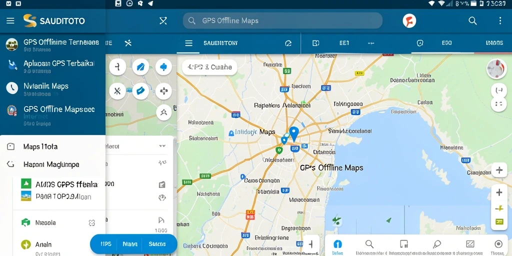Click the red F profile avatar
Screen dimensions: 512x256
(x=409, y=21)
